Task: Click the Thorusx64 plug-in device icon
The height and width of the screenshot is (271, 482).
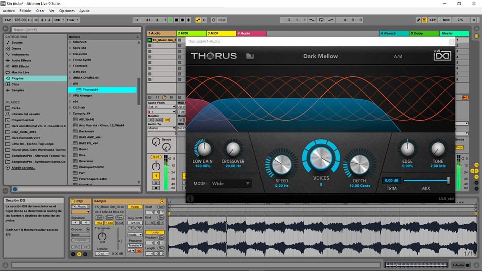Action: point(79,90)
